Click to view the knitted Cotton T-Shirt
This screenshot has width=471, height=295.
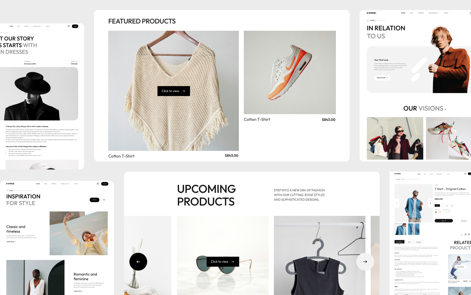point(173,91)
